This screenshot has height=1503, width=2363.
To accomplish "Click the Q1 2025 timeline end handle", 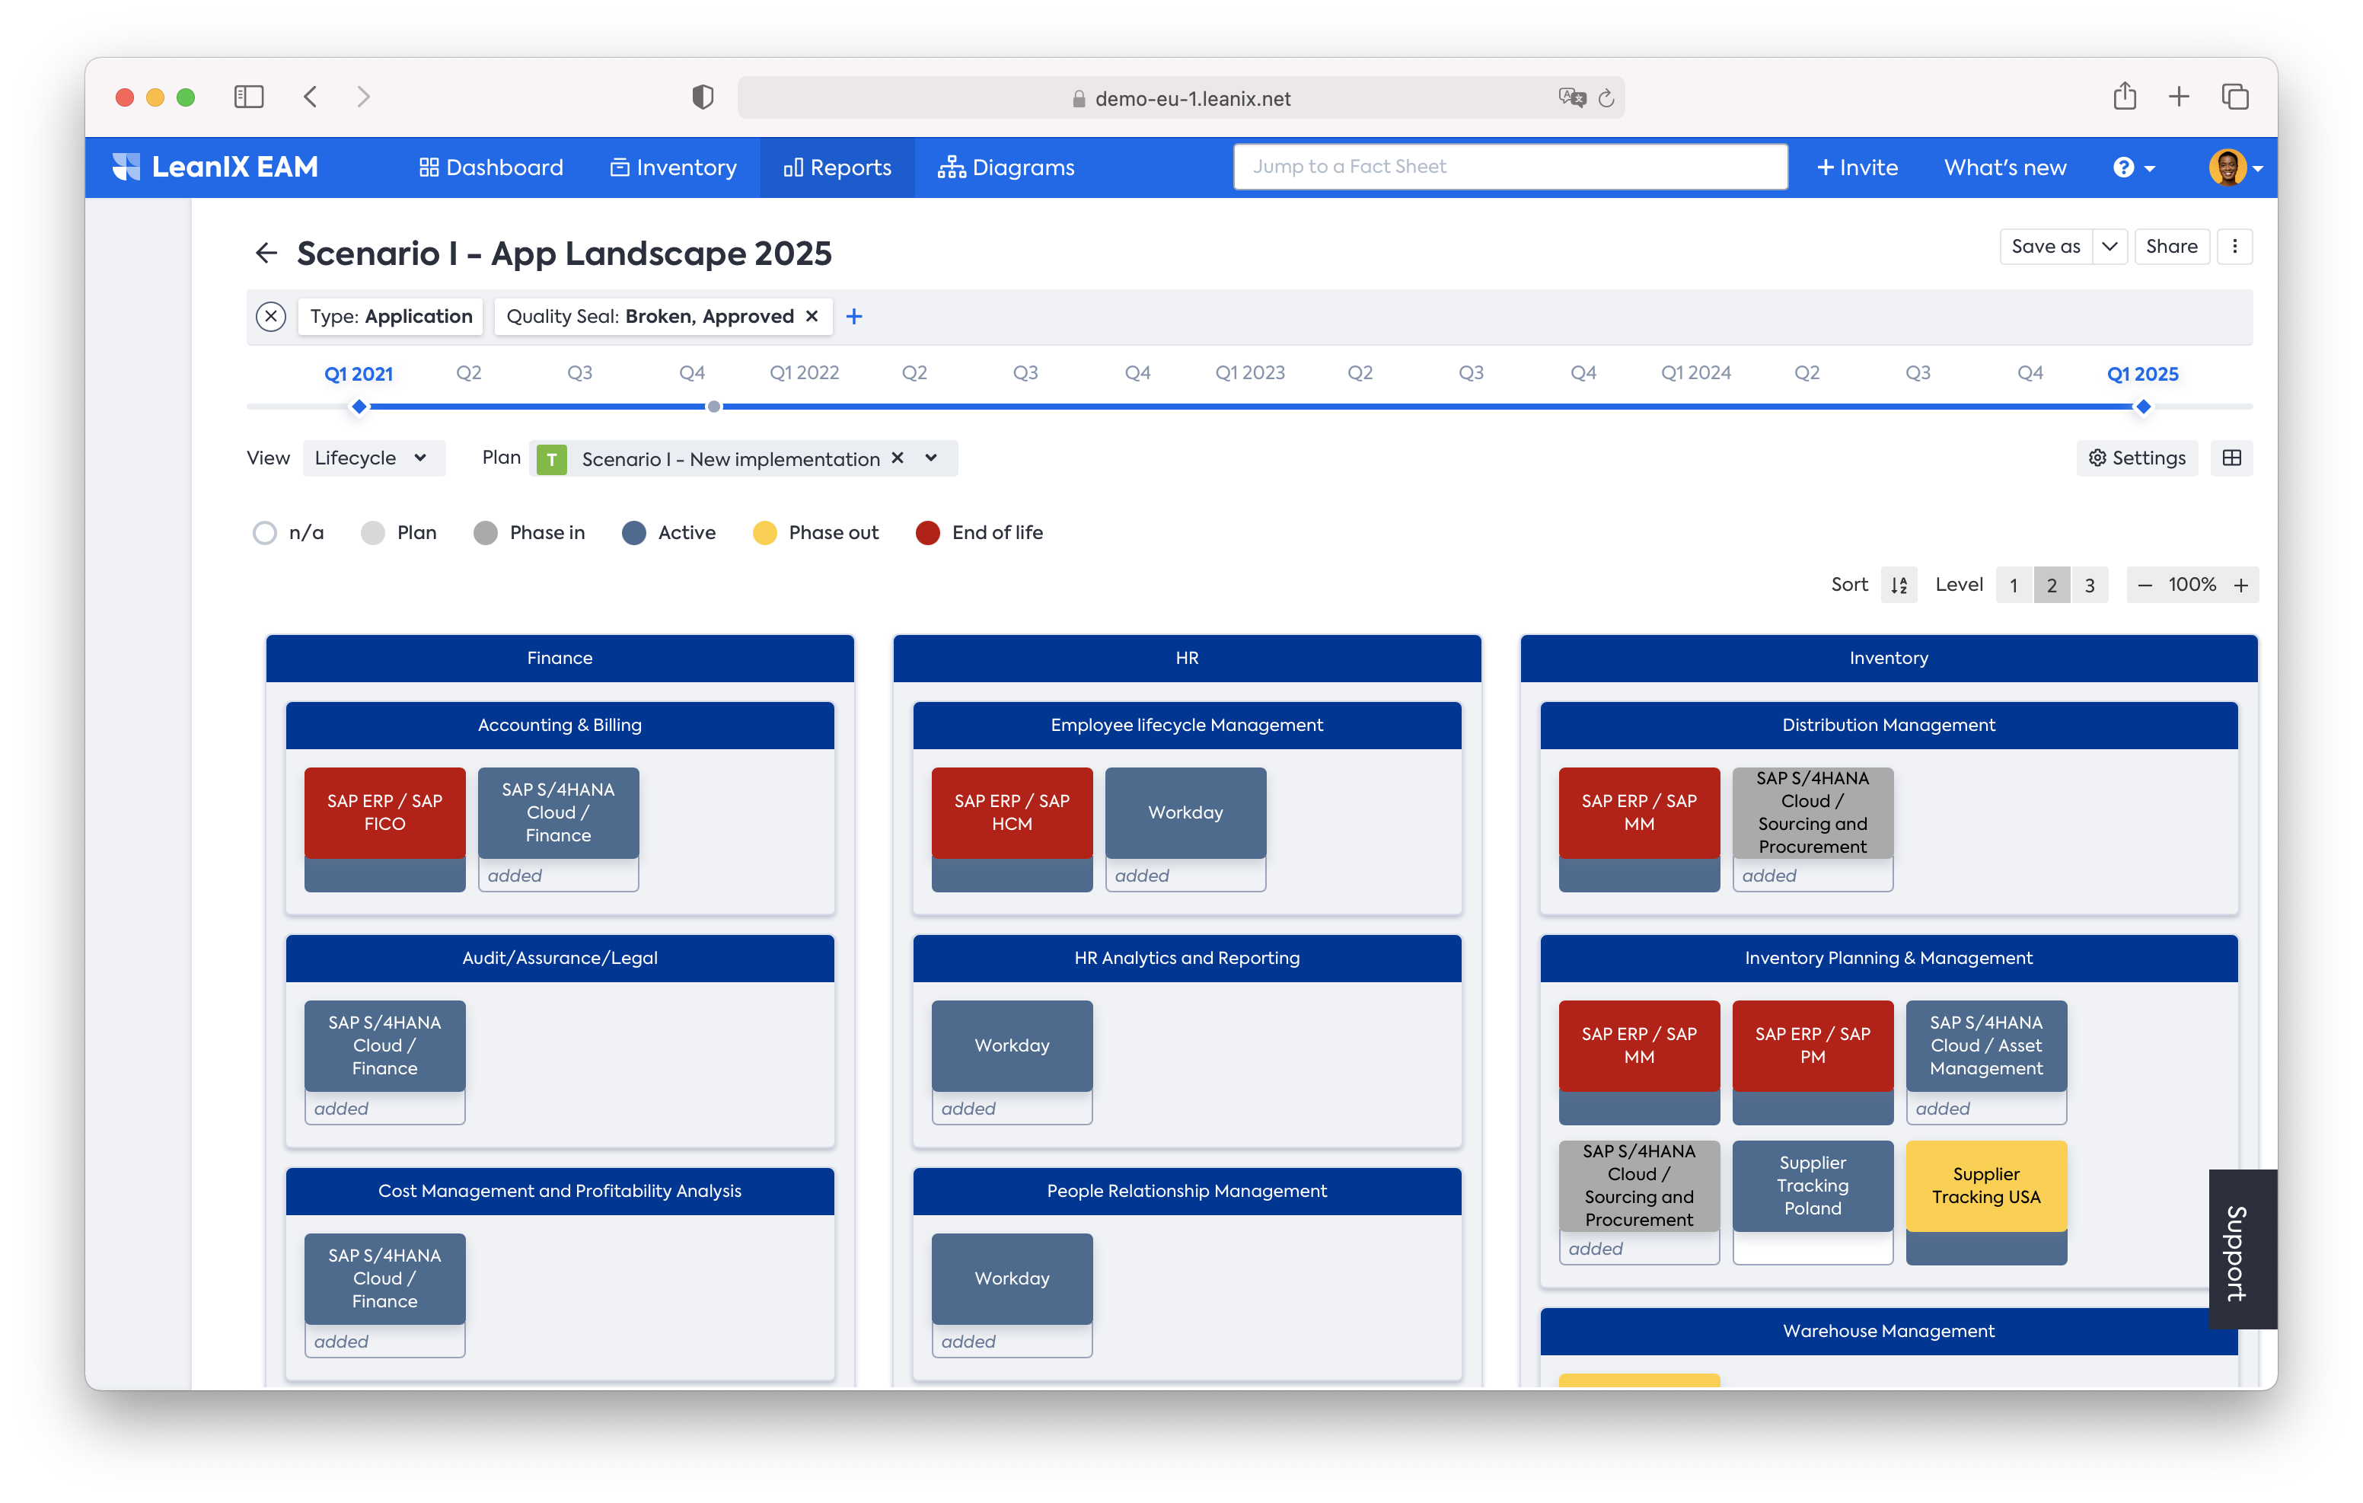I will (2143, 407).
